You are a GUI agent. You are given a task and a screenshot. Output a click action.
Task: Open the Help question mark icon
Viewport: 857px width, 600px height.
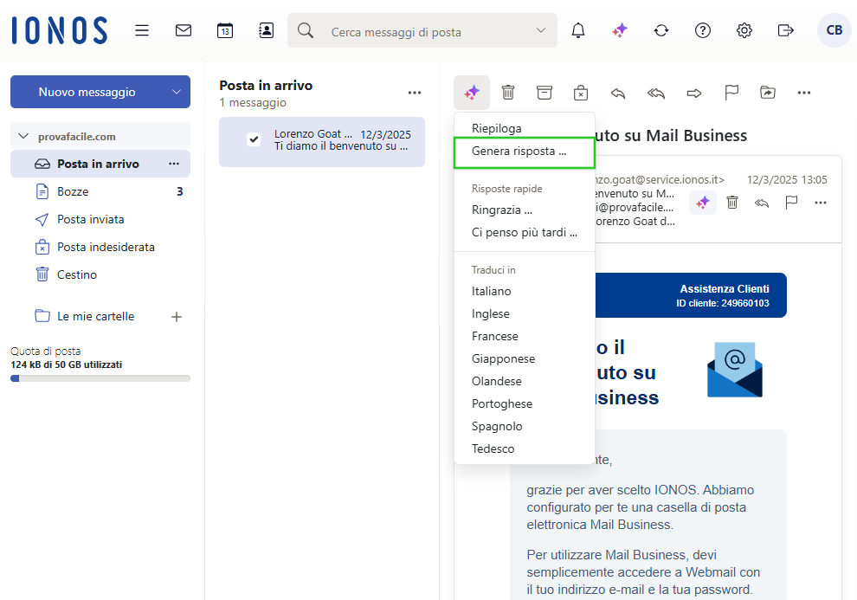pos(703,30)
